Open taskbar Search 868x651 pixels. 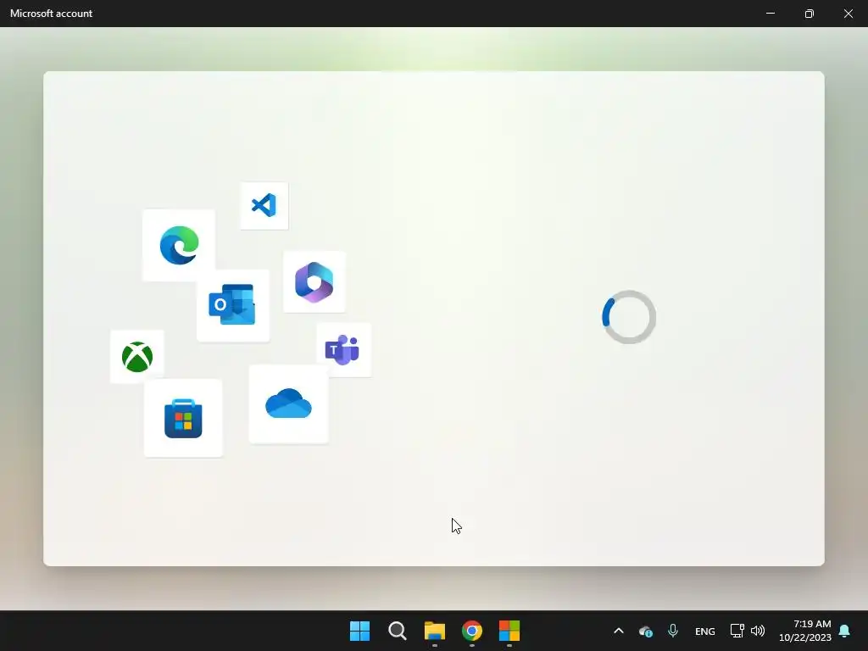[397, 631]
